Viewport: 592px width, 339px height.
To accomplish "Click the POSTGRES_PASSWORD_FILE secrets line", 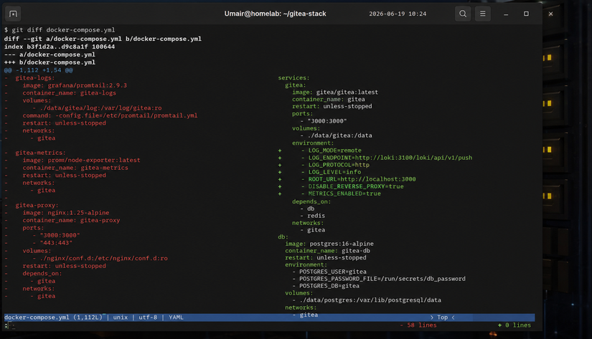I will coord(382,279).
